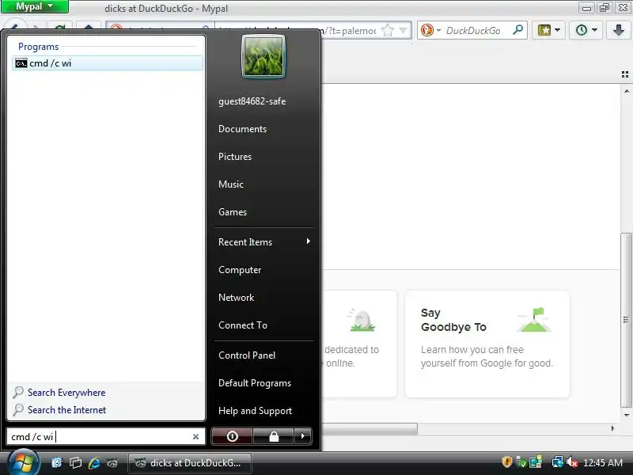This screenshot has width=633, height=475.
Task: Click the horizontal scrollbar thumb
Action: [369, 428]
